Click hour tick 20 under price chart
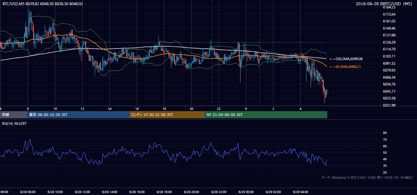Image resolution: width=417 pixels, height=195 pixels. coord(192,109)
